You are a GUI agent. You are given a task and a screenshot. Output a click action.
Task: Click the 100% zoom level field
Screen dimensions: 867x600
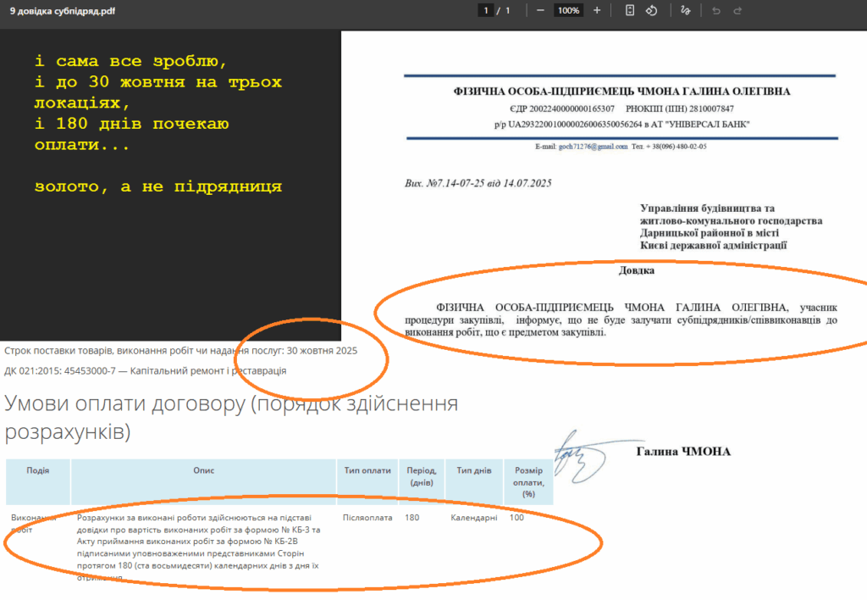coord(567,10)
